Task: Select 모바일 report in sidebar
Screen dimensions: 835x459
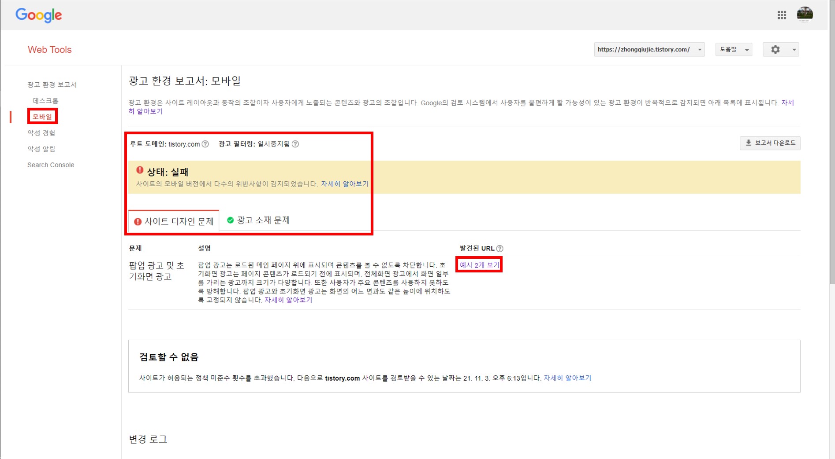Action: (42, 117)
